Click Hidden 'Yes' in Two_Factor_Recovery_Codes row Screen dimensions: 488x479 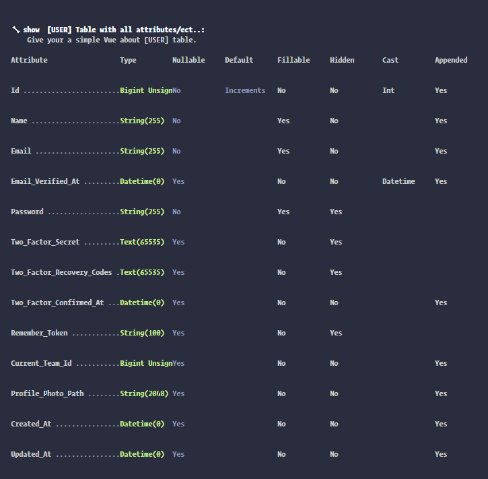(336, 272)
